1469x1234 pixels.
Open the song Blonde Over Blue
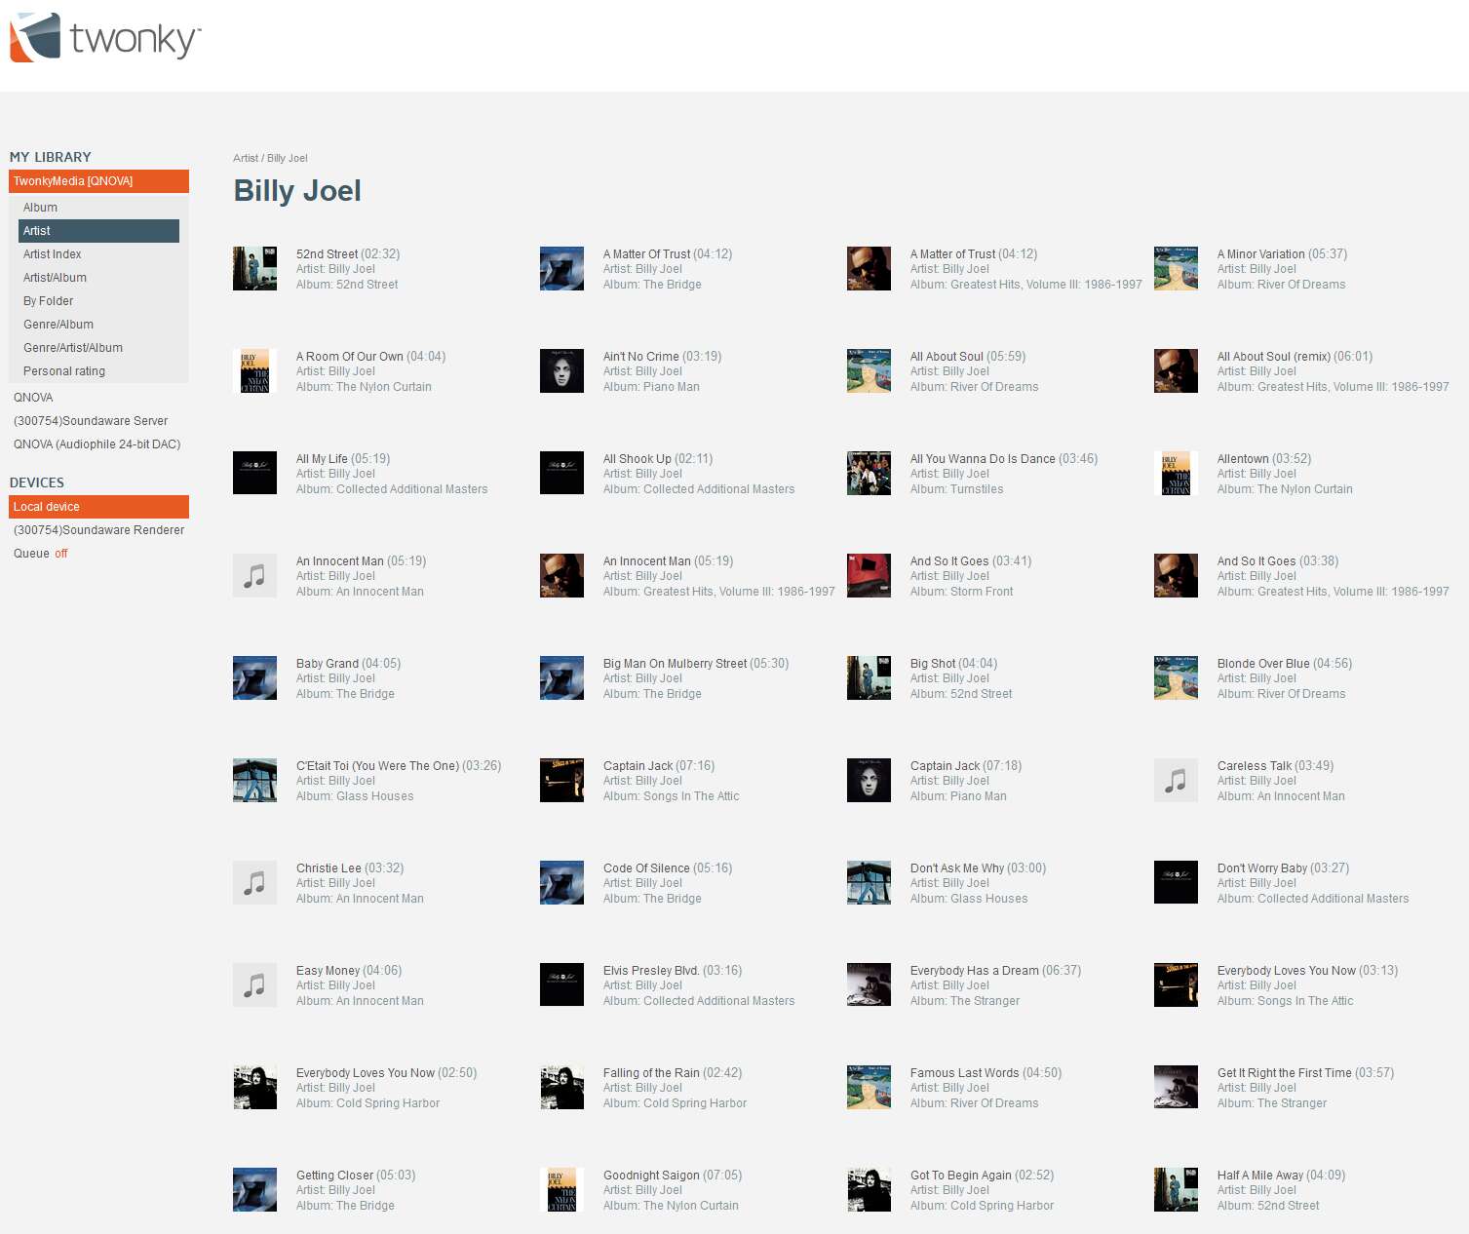(x=1263, y=664)
